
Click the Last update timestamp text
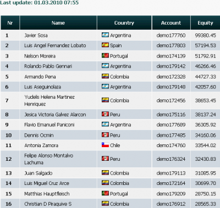tap(39, 3)
